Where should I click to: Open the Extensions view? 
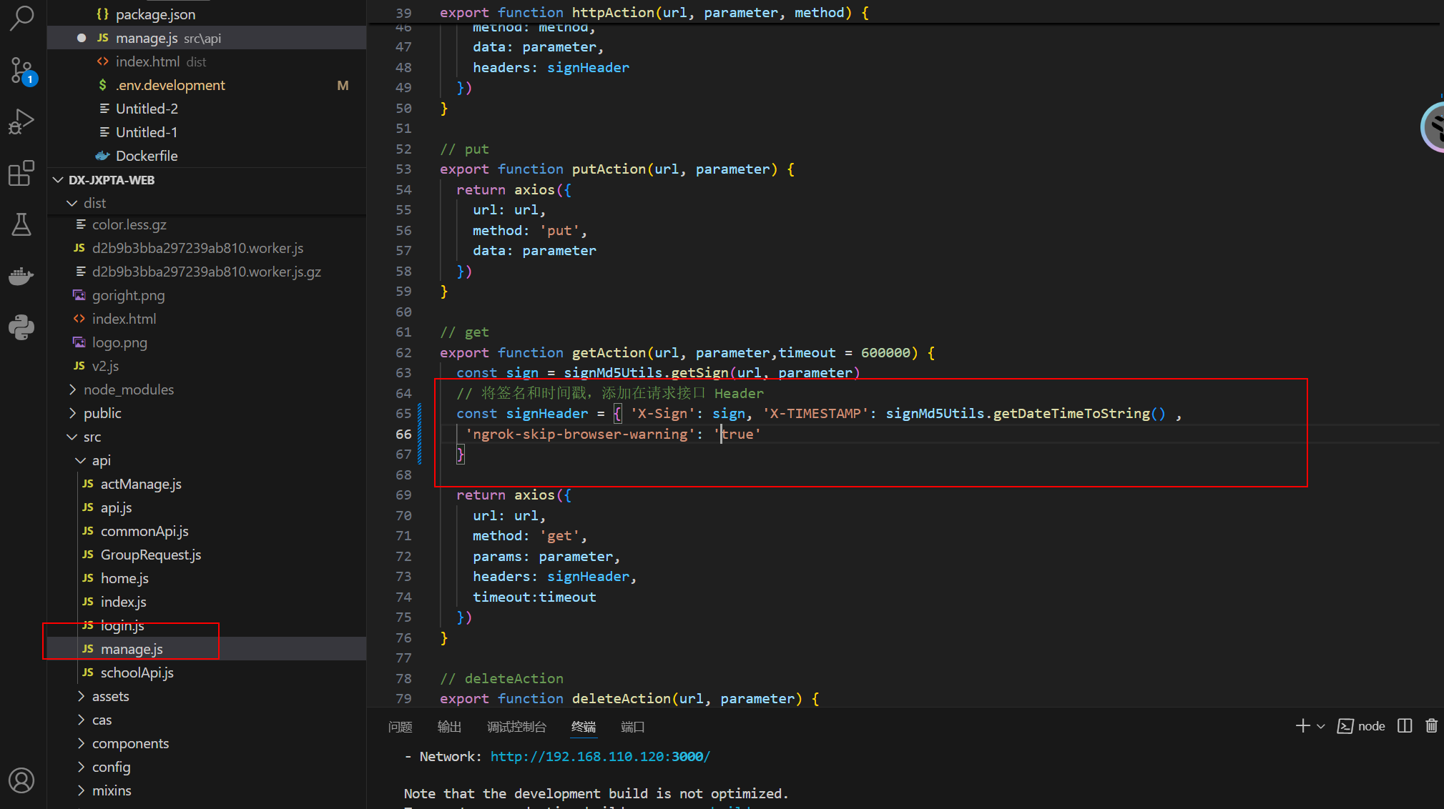21,174
